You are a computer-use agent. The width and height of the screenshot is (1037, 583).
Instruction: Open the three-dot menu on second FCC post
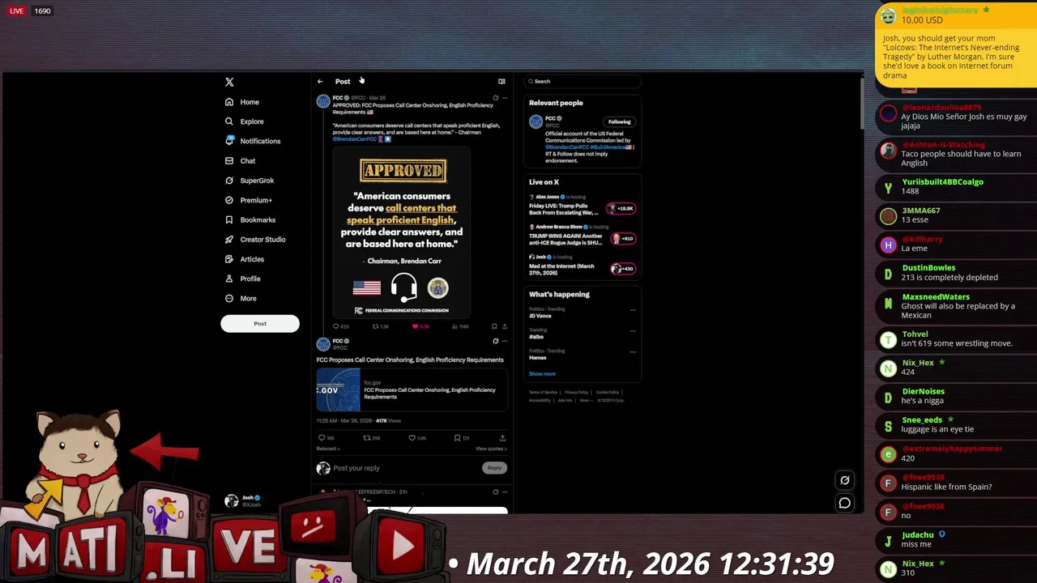click(505, 341)
